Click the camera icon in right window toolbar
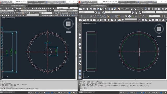 coord(119,20)
